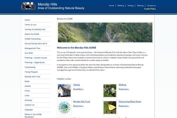
Task: Open FAQs sidebar link
Action: (x=27, y=91)
